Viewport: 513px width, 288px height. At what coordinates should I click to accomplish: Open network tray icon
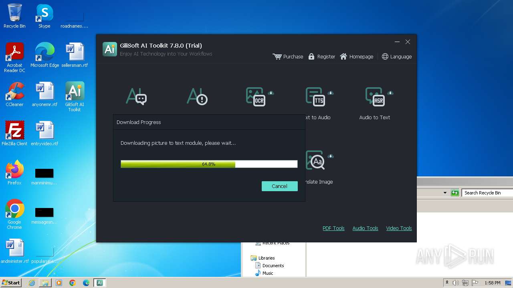465,283
